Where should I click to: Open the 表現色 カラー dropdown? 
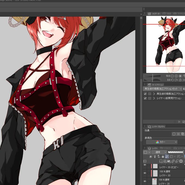(162, 142)
